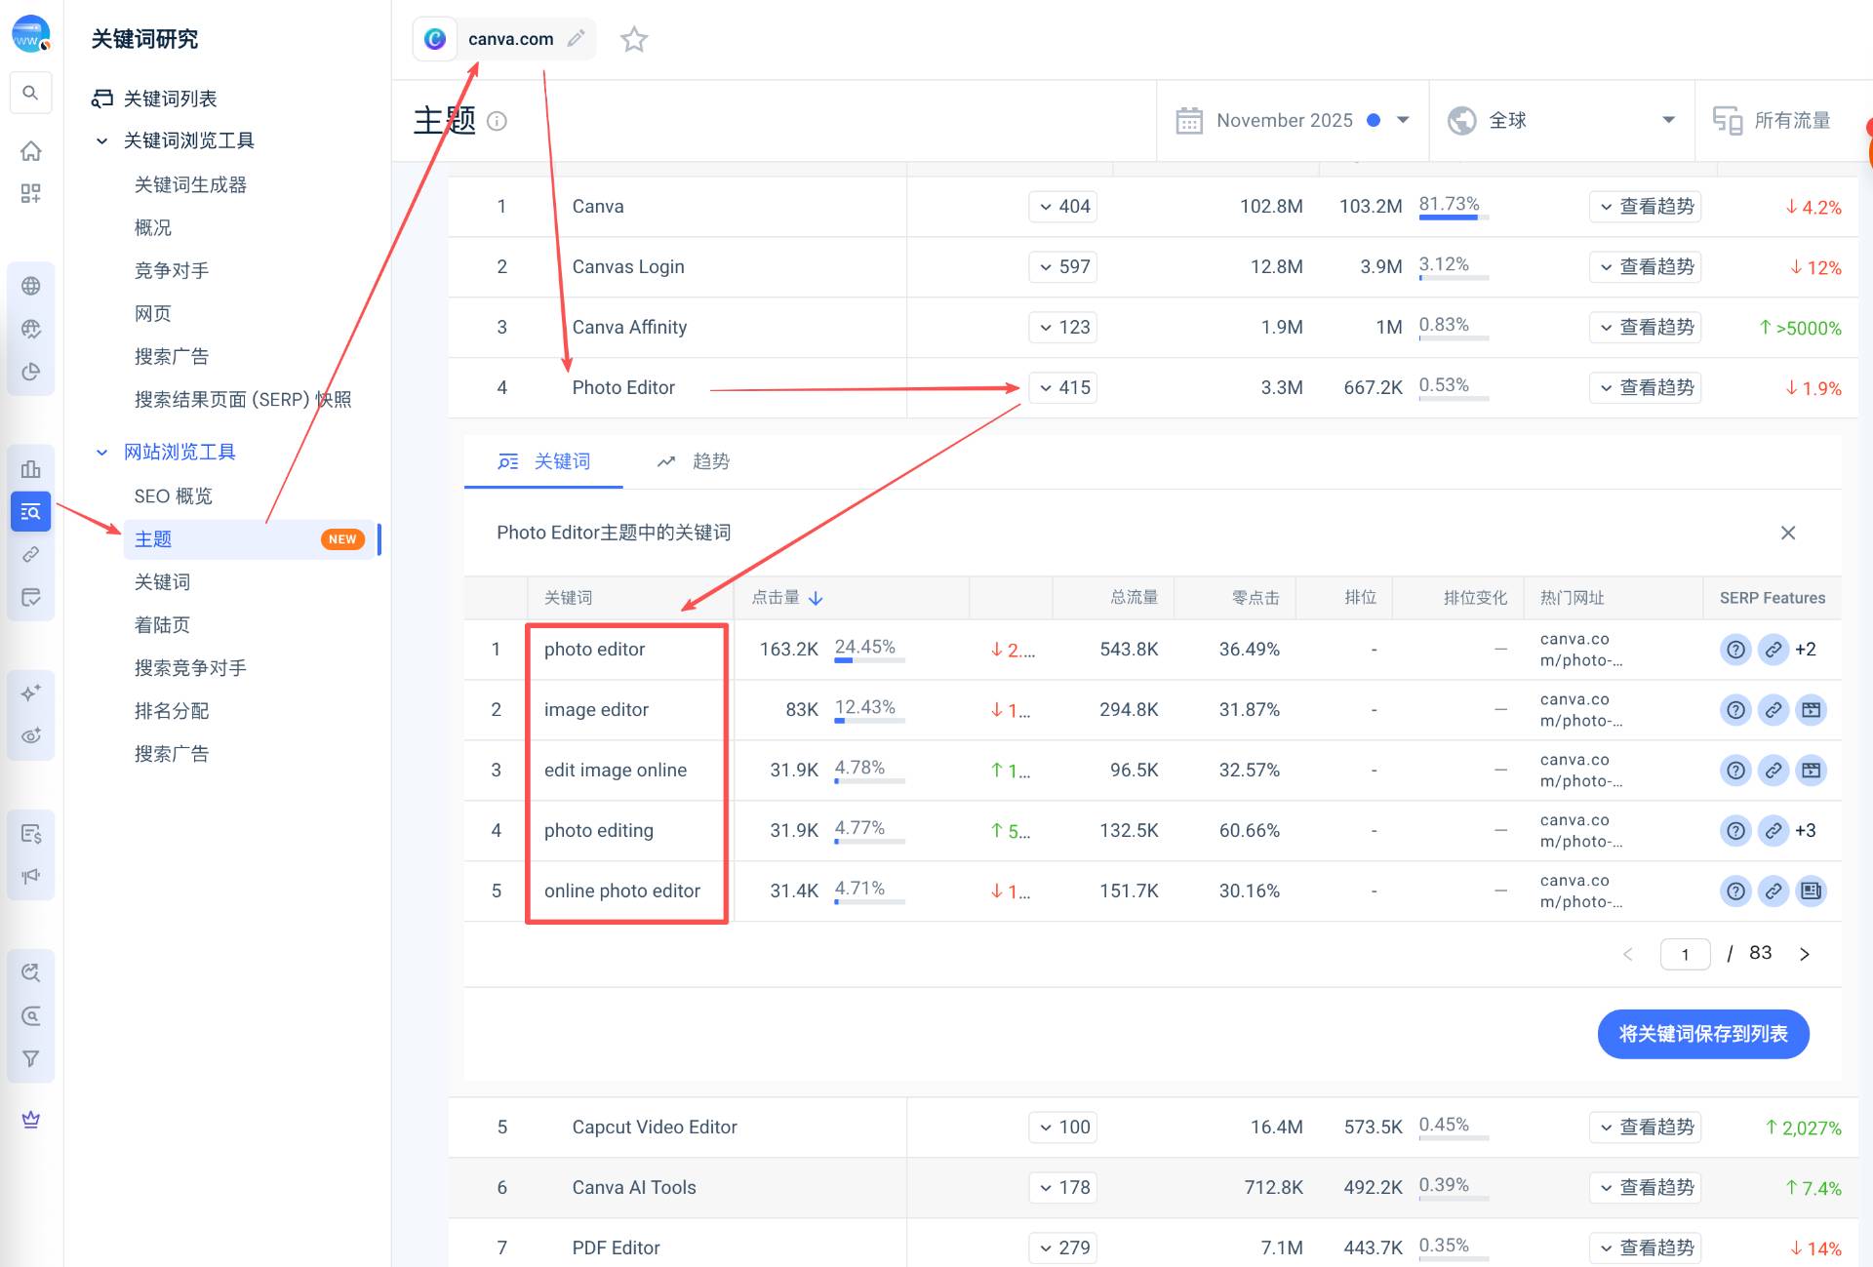Open the sparkle AI icon in left rail

pyautogui.click(x=30, y=693)
